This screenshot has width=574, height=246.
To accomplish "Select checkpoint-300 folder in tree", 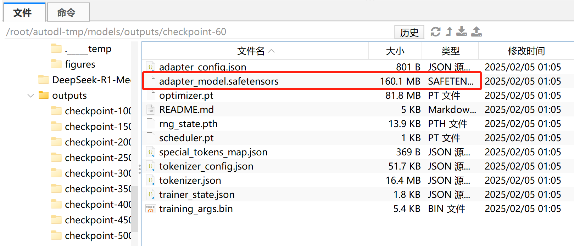I will (x=98, y=173).
